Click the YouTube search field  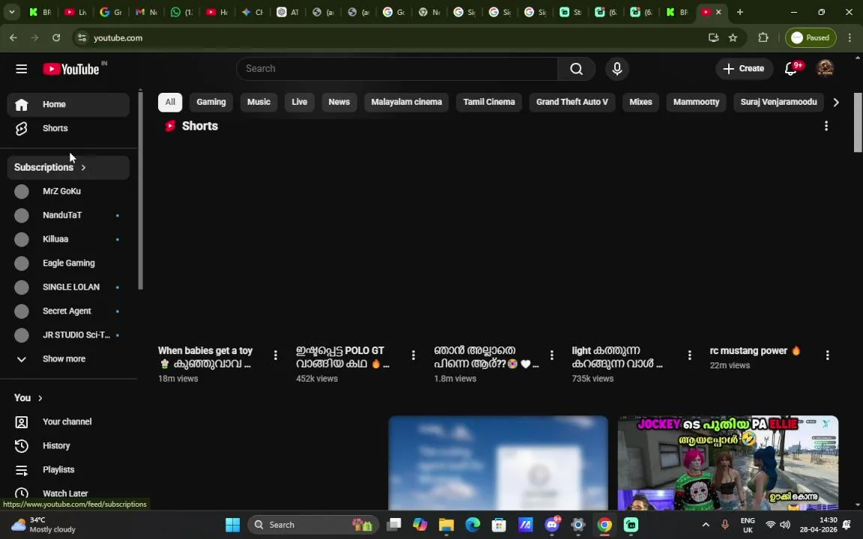tap(397, 69)
